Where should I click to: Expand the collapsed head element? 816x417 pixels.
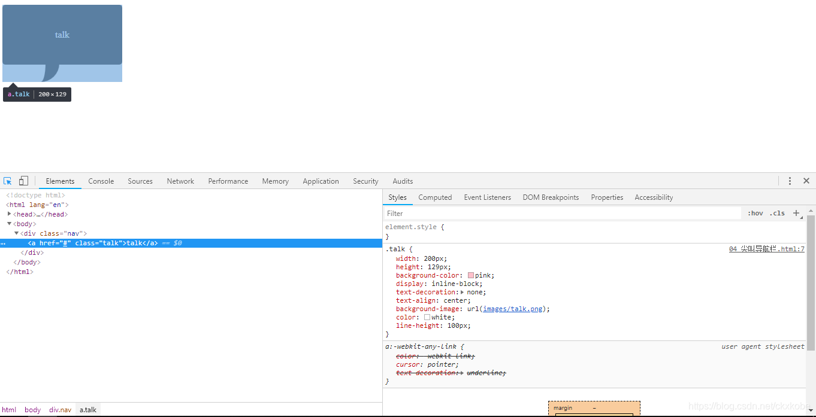(10, 214)
